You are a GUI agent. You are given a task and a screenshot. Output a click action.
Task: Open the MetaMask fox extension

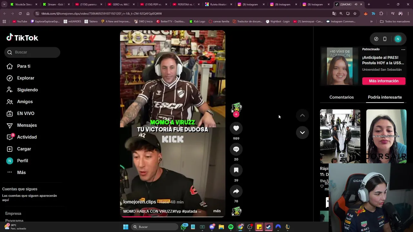pyautogui.click(x=366, y=14)
